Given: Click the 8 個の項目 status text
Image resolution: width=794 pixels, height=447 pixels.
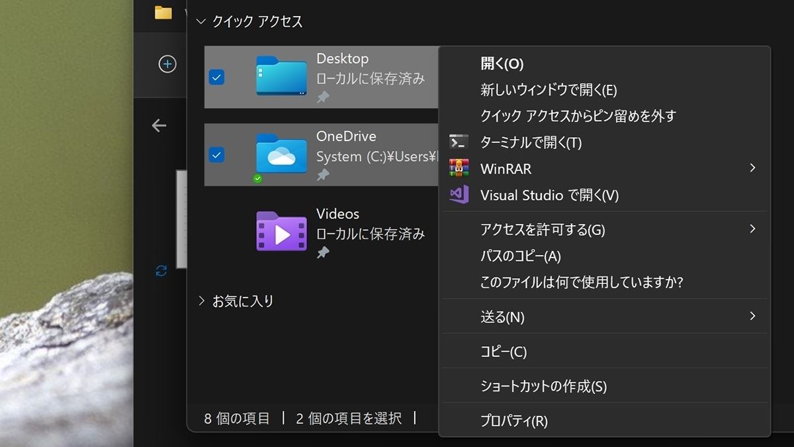Looking at the screenshot, I should (237, 418).
